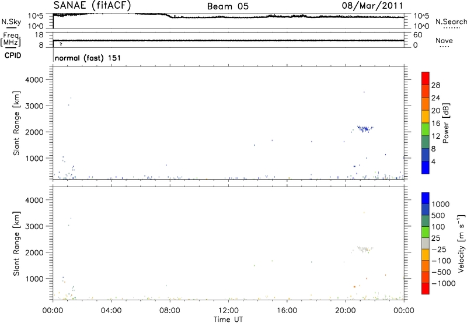Image resolution: width=467 pixels, height=323 pixels.
Task: Click the yellow 16–20 dB Power colorbar segment
Action: point(426,116)
